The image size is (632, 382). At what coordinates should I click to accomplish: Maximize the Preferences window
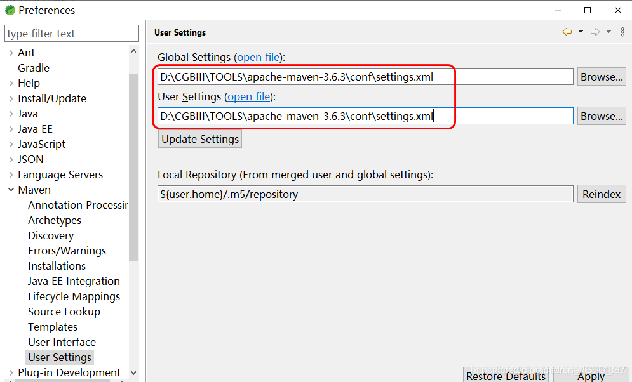588,10
